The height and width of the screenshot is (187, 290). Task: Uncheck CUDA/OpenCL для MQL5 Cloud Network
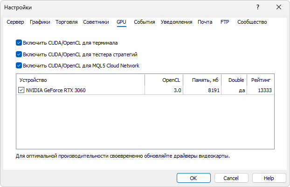pos(19,66)
